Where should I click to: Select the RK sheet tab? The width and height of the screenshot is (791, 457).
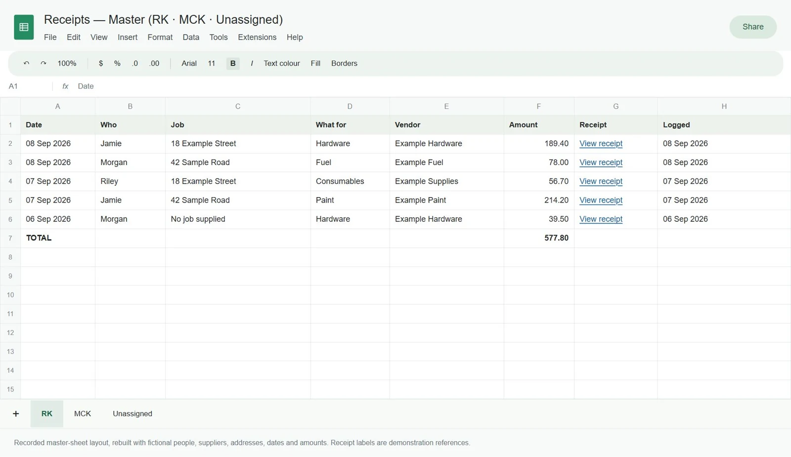click(x=47, y=414)
